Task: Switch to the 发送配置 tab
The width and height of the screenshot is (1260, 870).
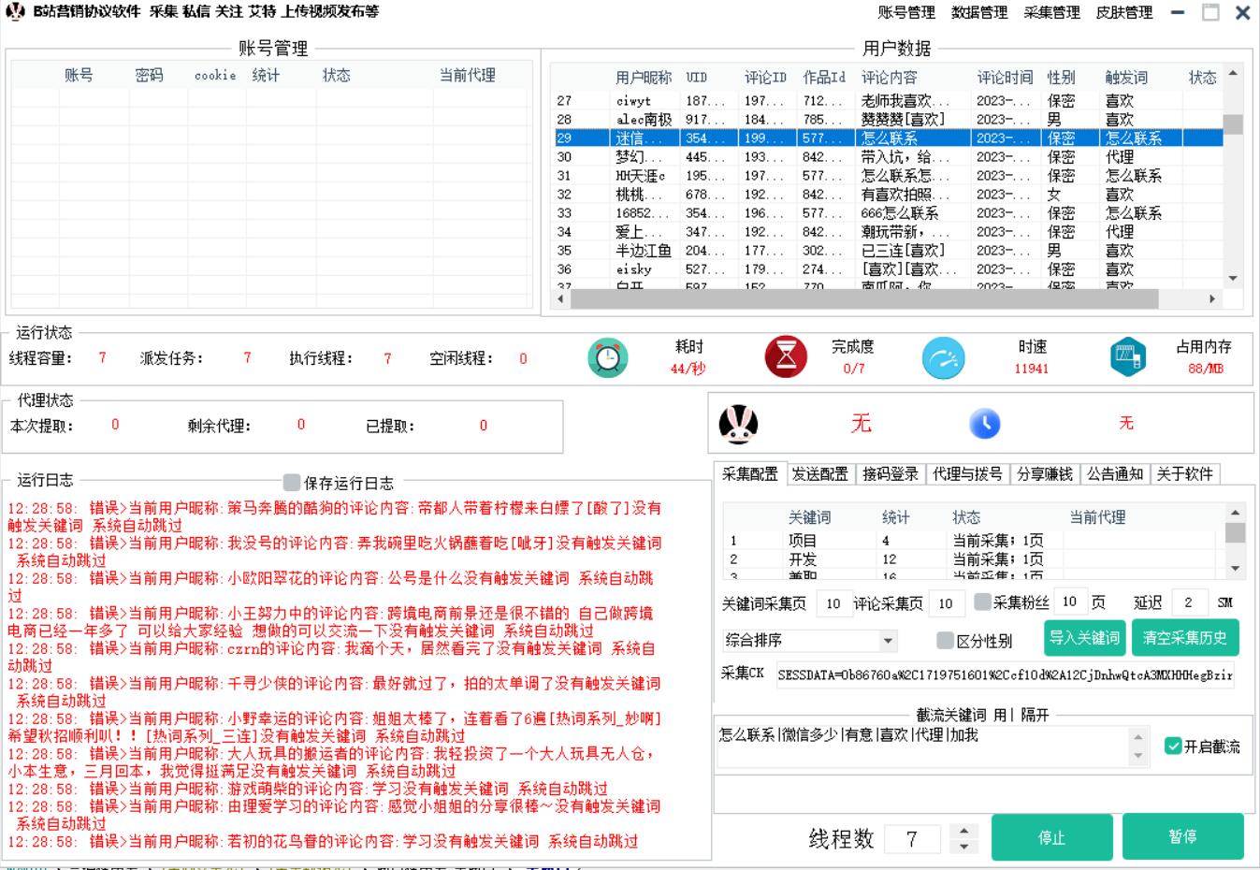Action: pyautogui.click(x=819, y=474)
